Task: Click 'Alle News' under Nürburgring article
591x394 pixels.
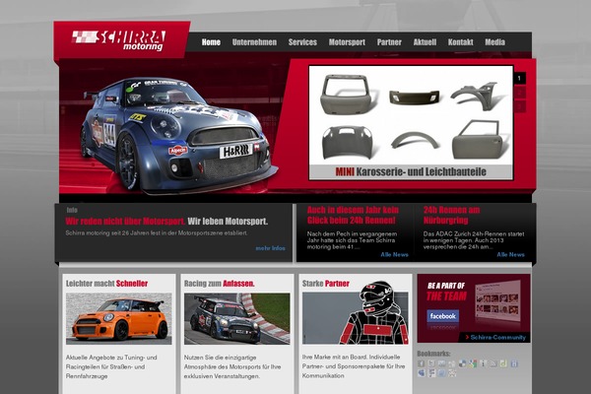Action: pos(510,254)
